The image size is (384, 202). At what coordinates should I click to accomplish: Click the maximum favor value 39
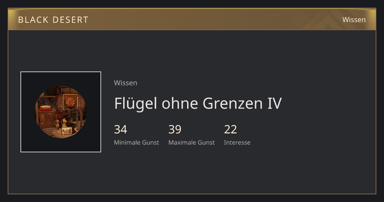click(175, 130)
